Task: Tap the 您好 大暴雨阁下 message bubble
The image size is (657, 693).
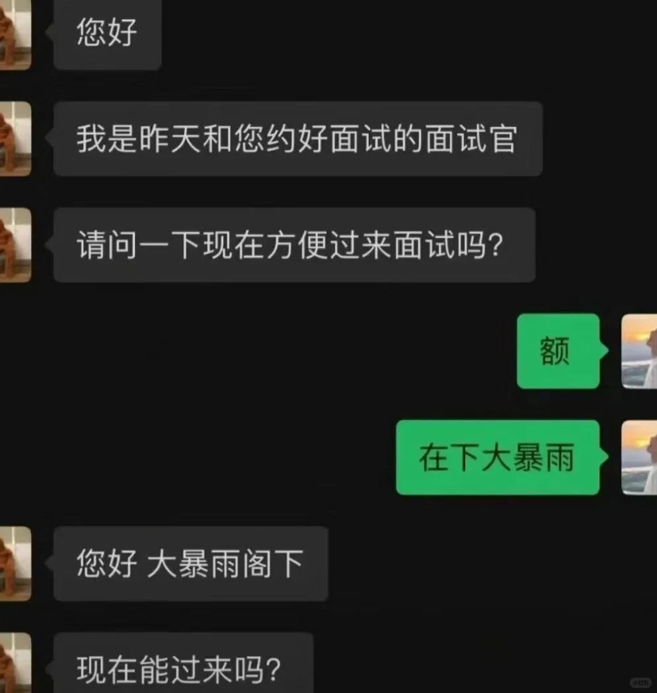Action: click(190, 563)
